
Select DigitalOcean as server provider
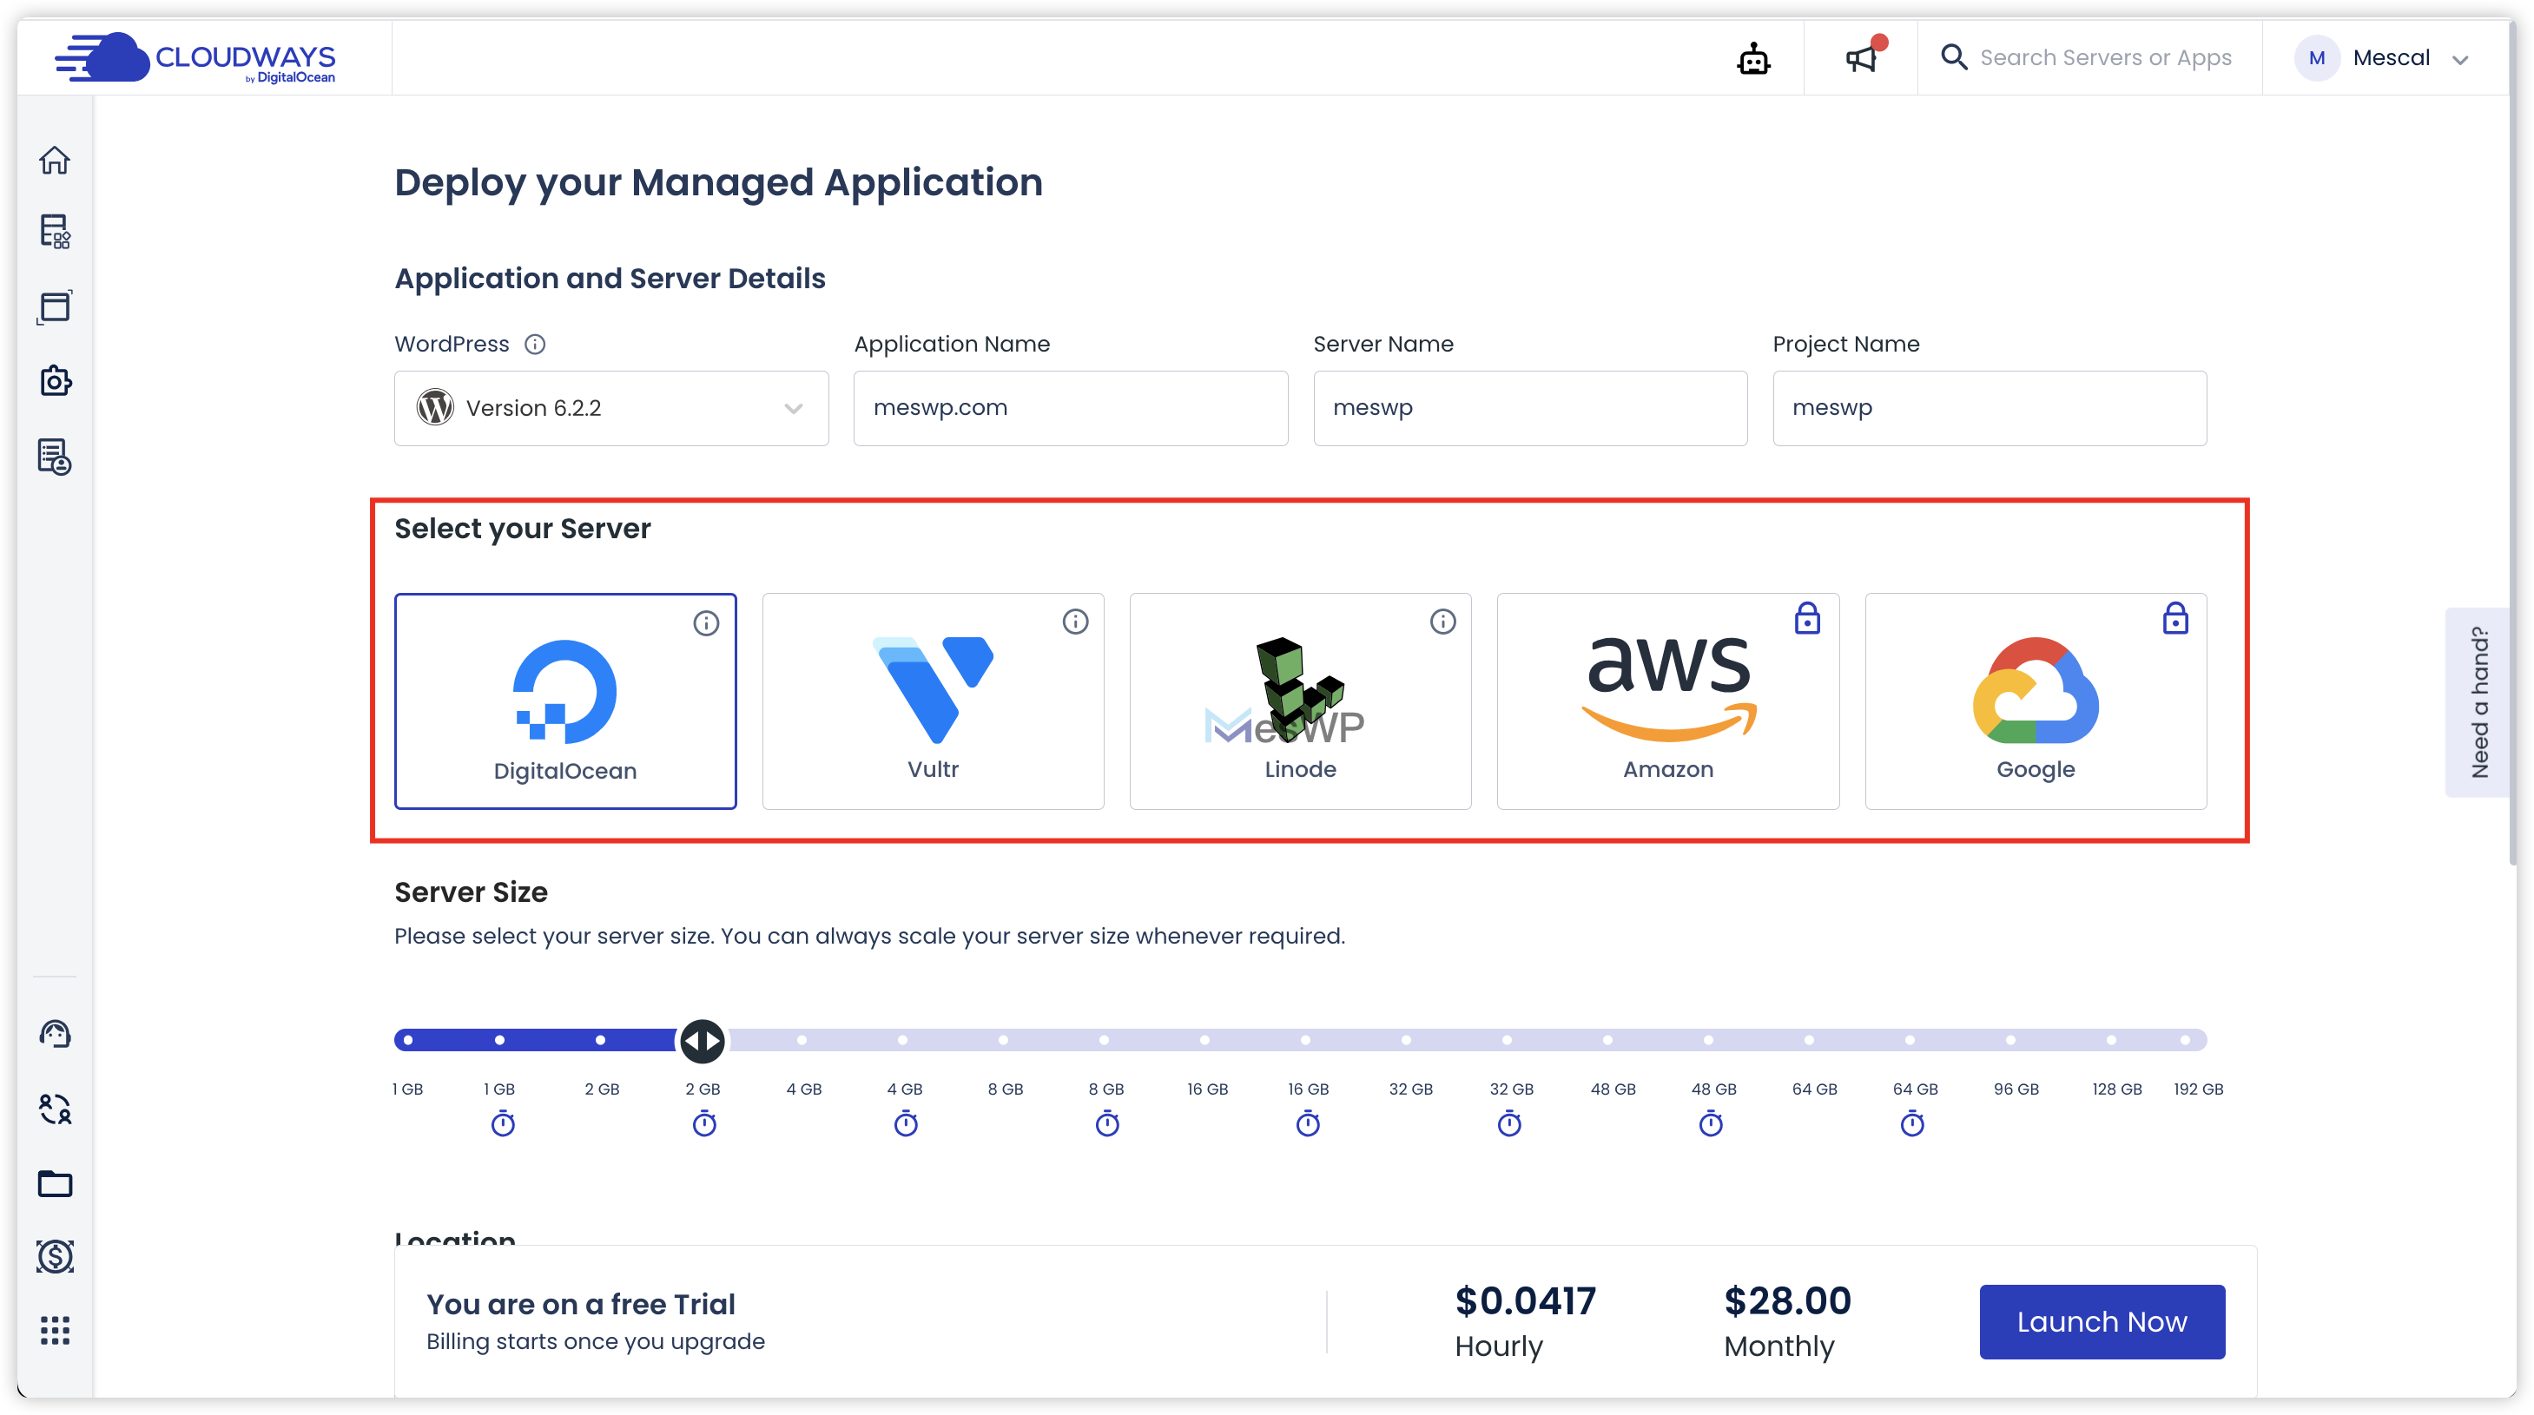[x=565, y=701]
